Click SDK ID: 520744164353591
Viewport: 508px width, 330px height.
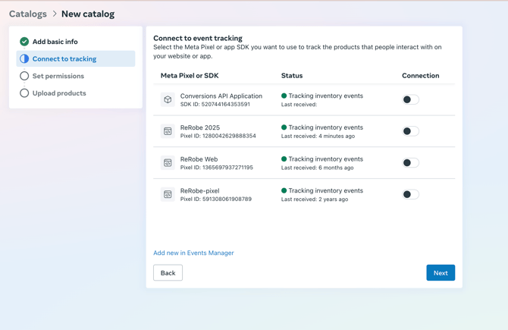pyautogui.click(x=215, y=105)
